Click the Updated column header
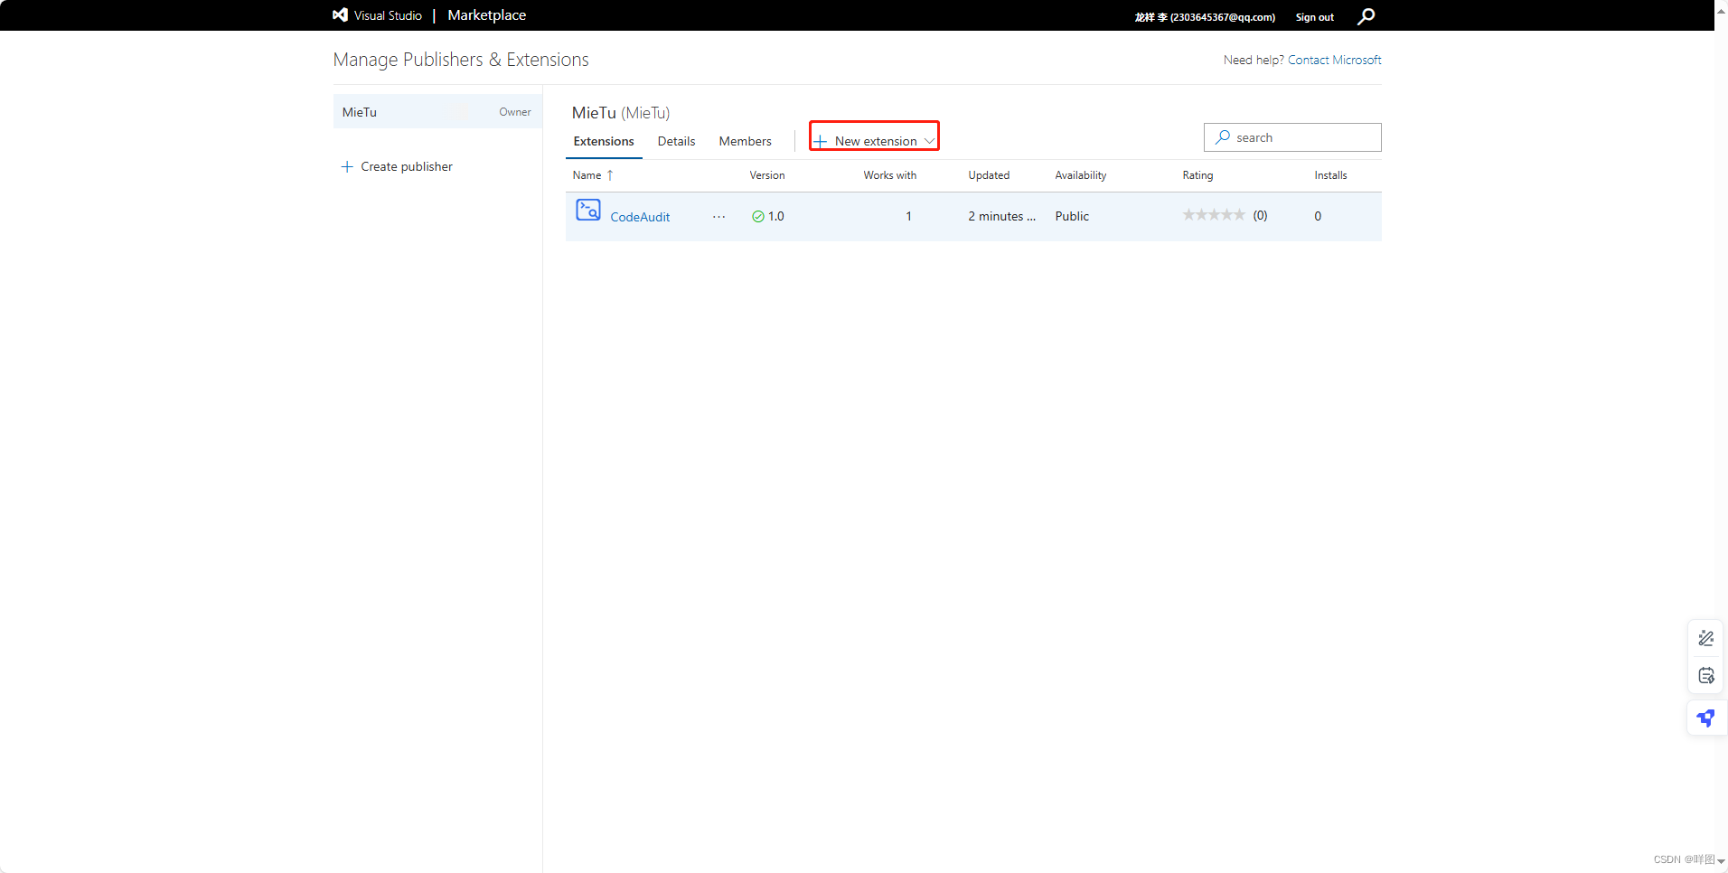This screenshot has height=873, width=1728. point(989,175)
